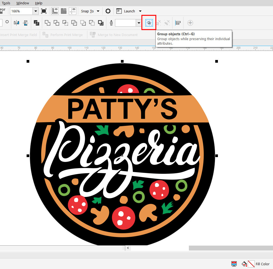Toggle rulers visibility
Screen dimensions: 273x269
tap(55, 11)
